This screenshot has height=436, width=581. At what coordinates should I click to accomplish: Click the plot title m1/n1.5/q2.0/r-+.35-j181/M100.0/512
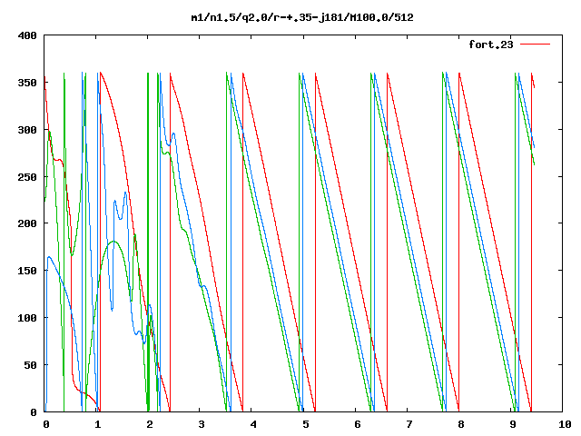302,17
